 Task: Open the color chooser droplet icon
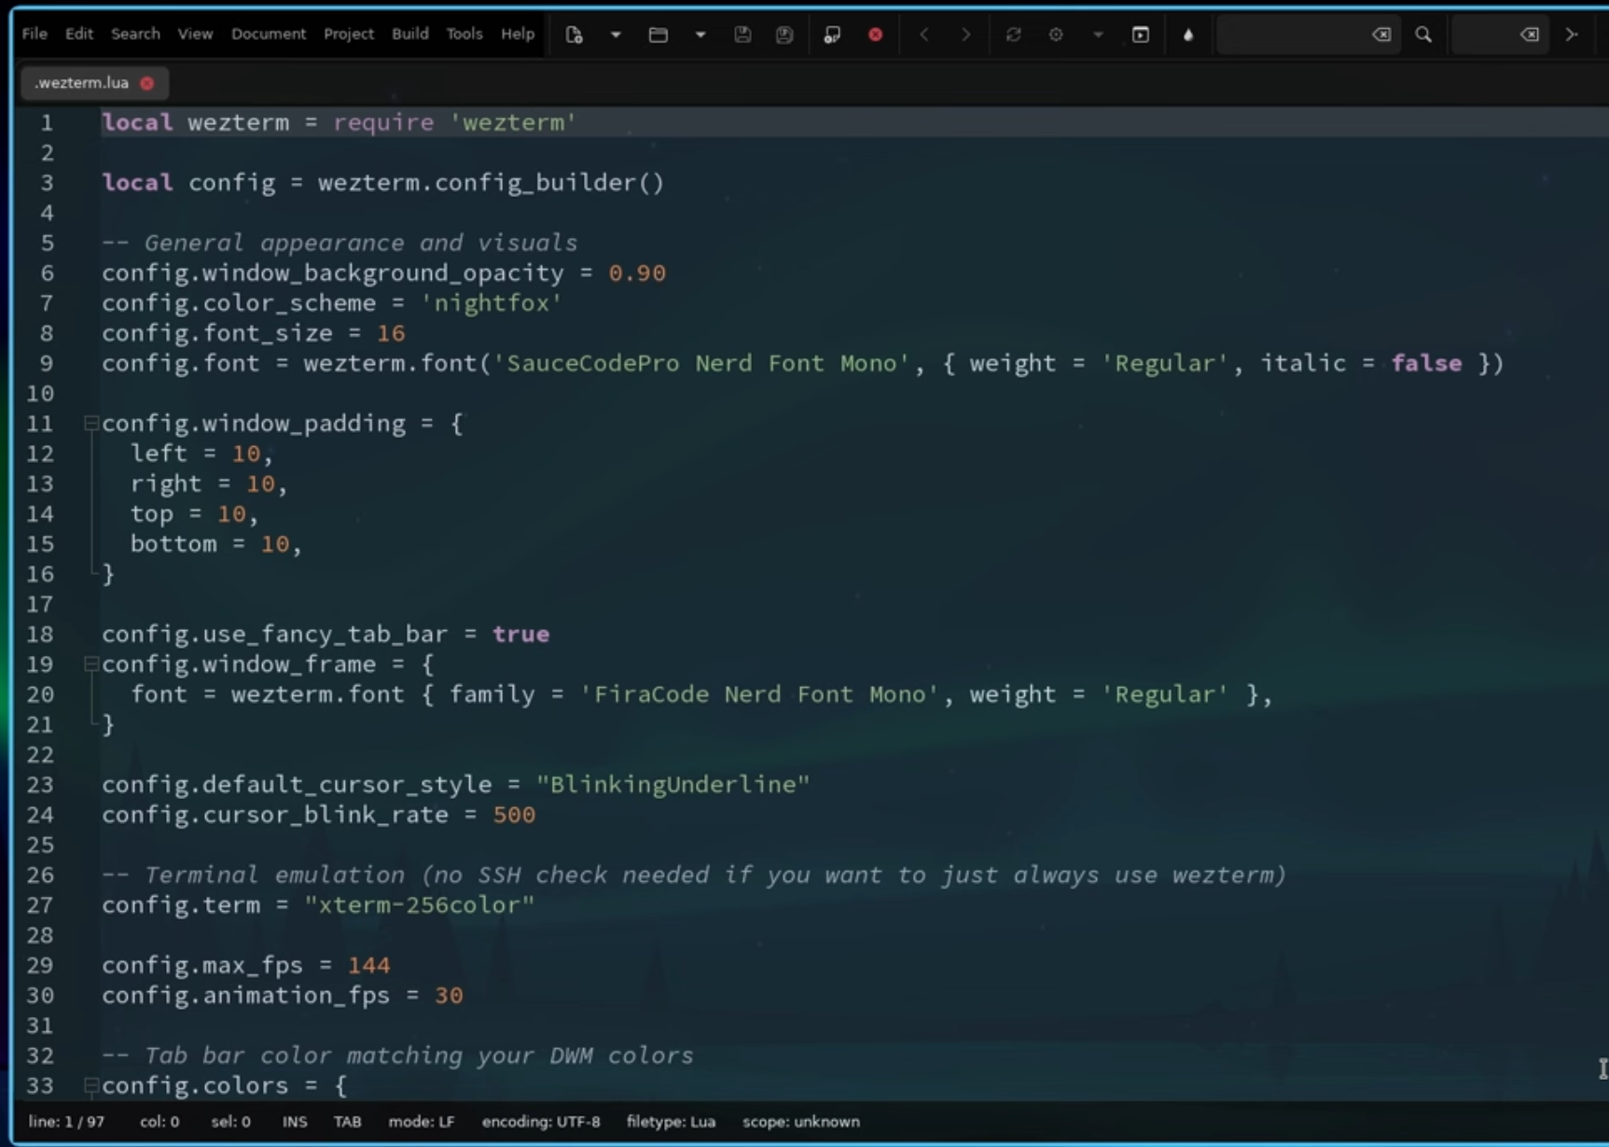[x=1188, y=35]
